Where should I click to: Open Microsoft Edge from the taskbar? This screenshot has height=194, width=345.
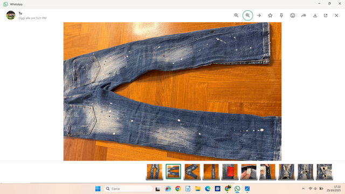[208, 189]
